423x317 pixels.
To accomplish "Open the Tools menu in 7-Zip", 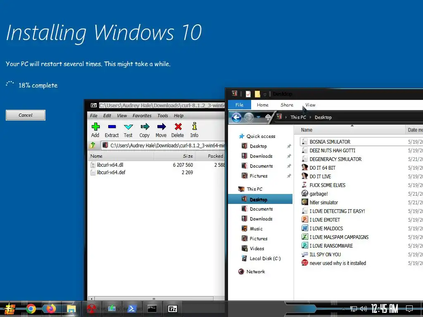I will (x=163, y=116).
